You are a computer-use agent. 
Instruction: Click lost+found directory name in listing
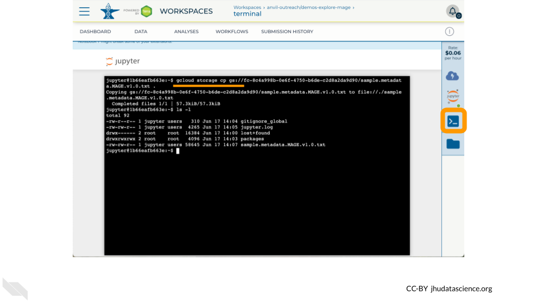pyautogui.click(x=255, y=133)
